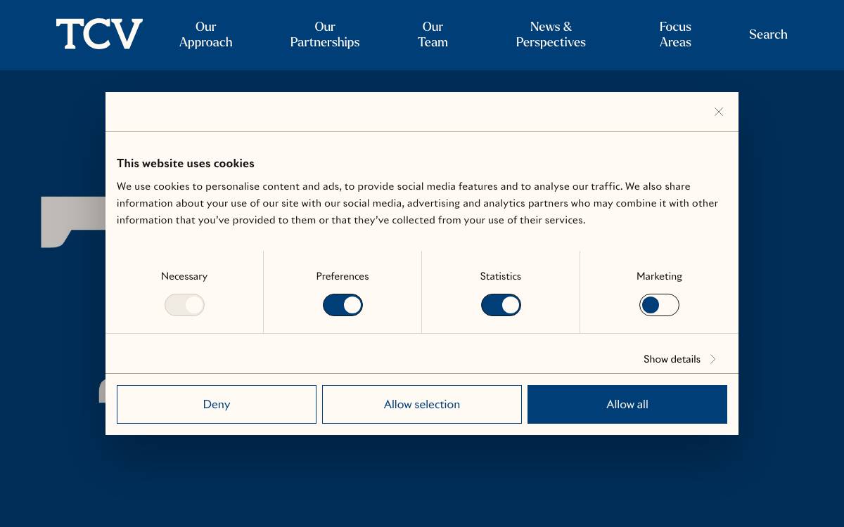Image resolution: width=844 pixels, height=527 pixels.
Task: Enable the Marketing cookies switch
Action: tap(659, 305)
